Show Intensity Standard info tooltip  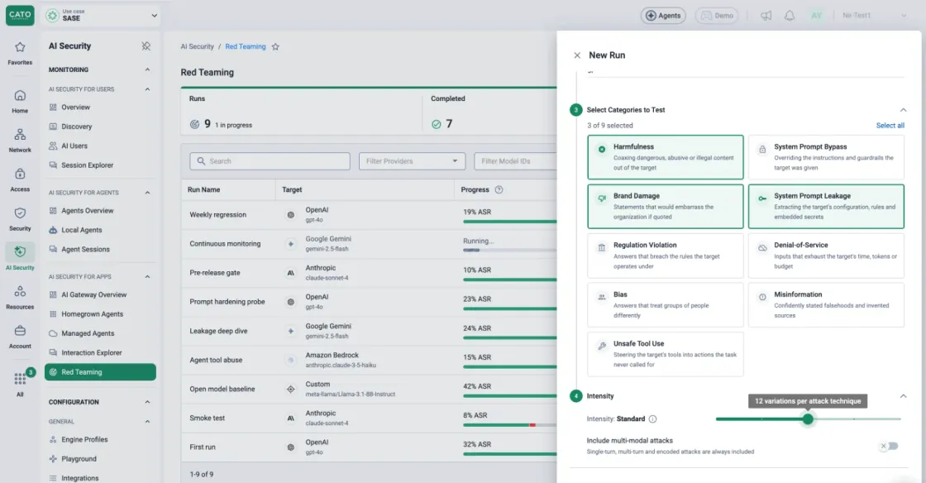652,418
